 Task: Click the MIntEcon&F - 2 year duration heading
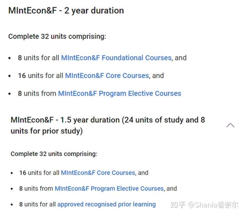tap(66, 11)
